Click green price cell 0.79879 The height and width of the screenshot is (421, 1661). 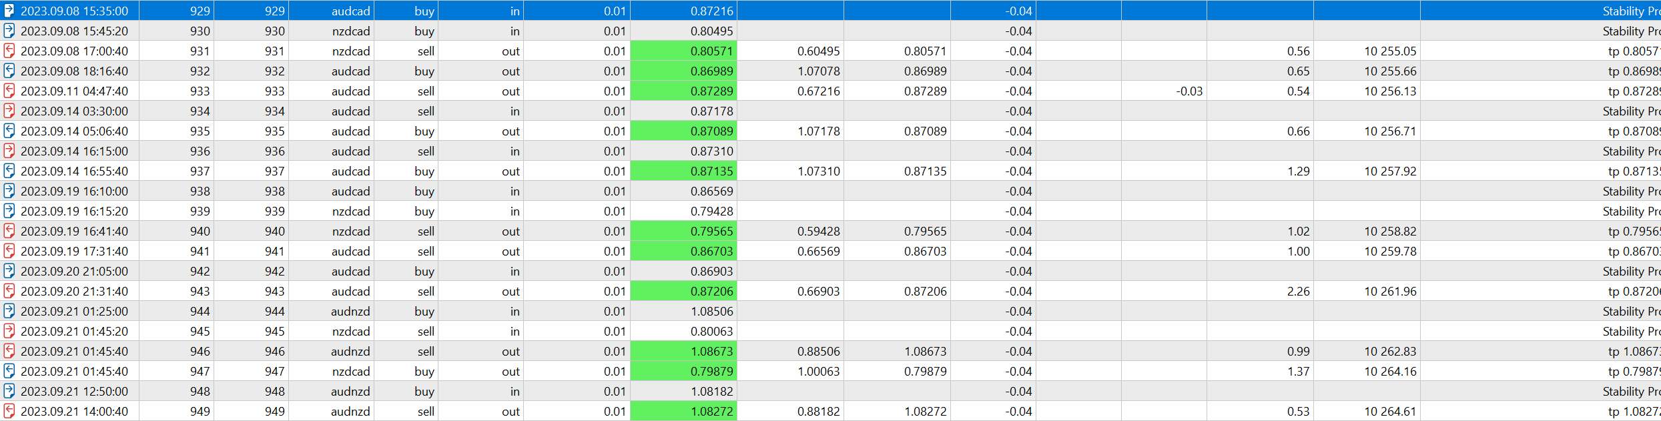coord(683,371)
